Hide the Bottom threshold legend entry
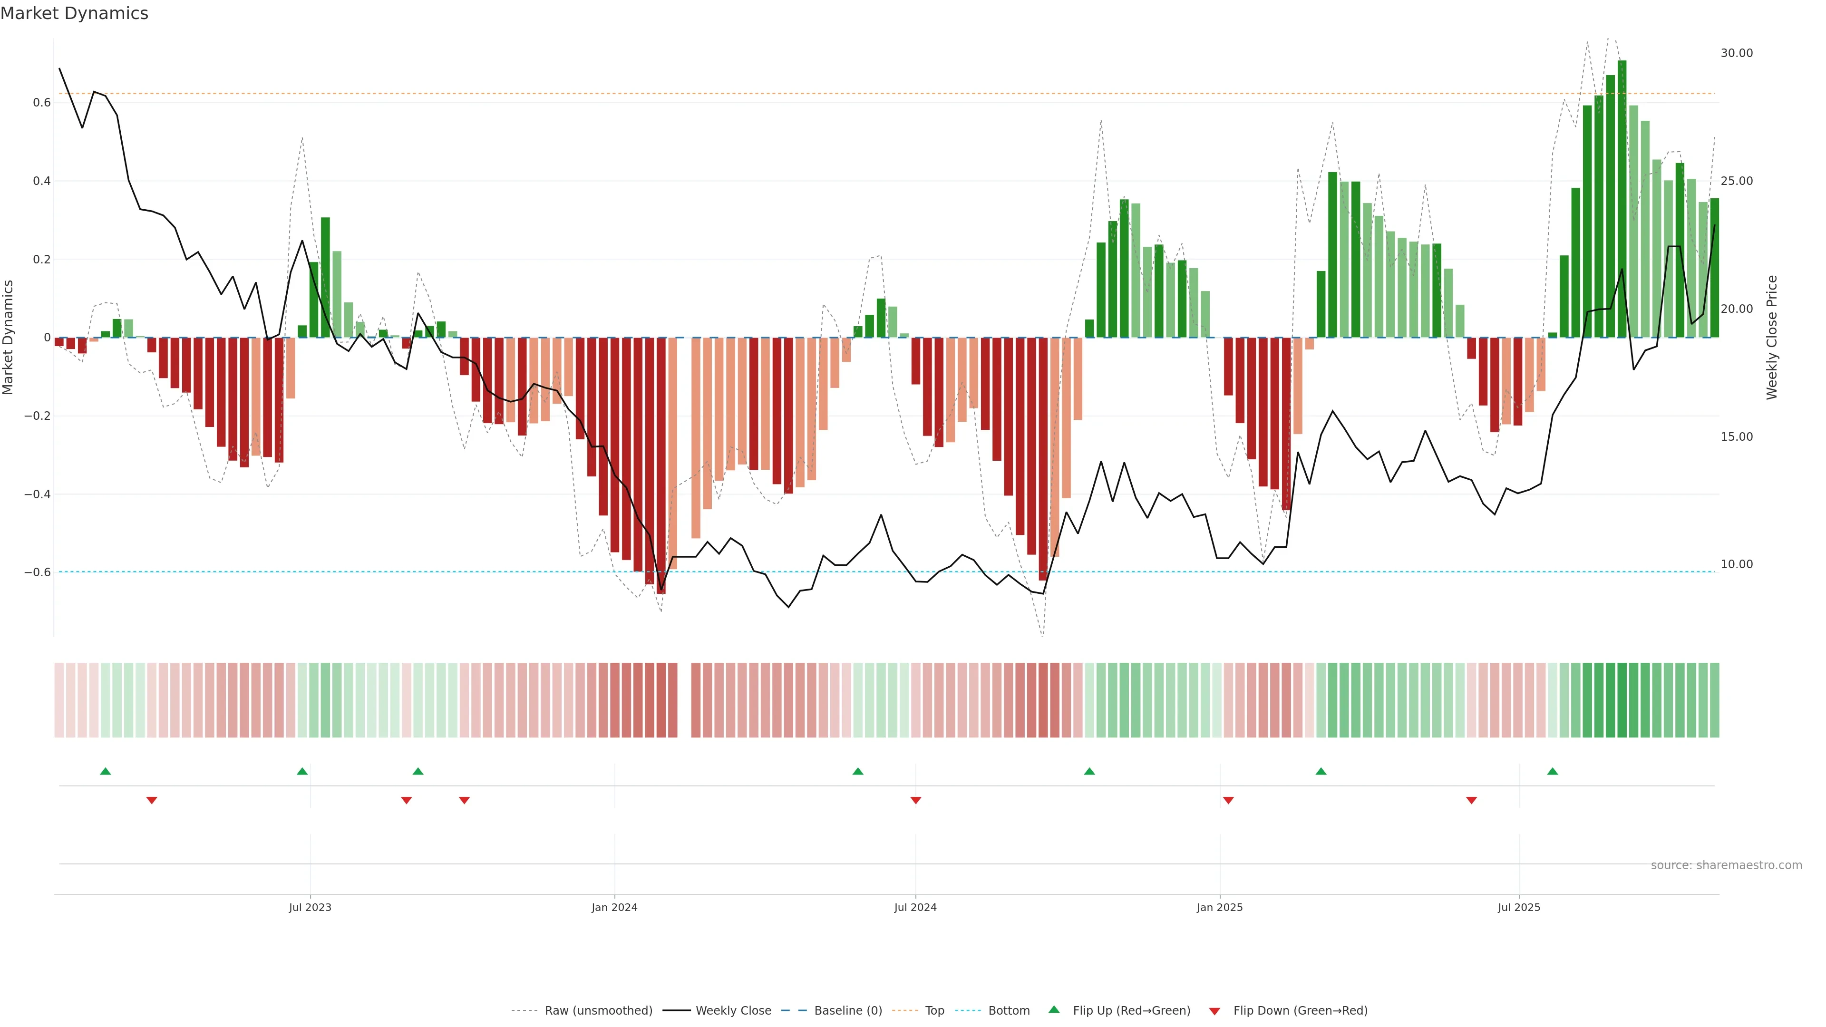This screenshot has width=1826, height=1027. (1009, 1011)
